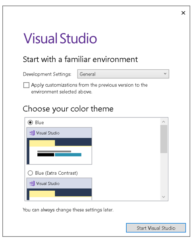Click the teal bar in the Blue theme preview
Viewport: 193px width, 242px height.
click(68, 155)
